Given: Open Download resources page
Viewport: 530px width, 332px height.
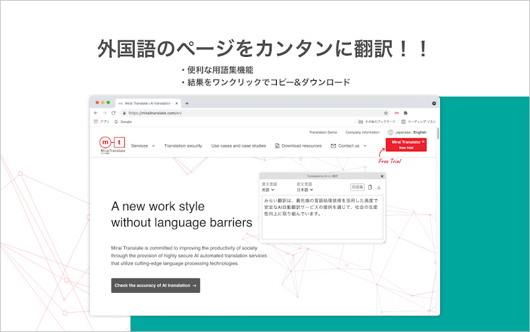Looking at the screenshot, I should pos(299,146).
